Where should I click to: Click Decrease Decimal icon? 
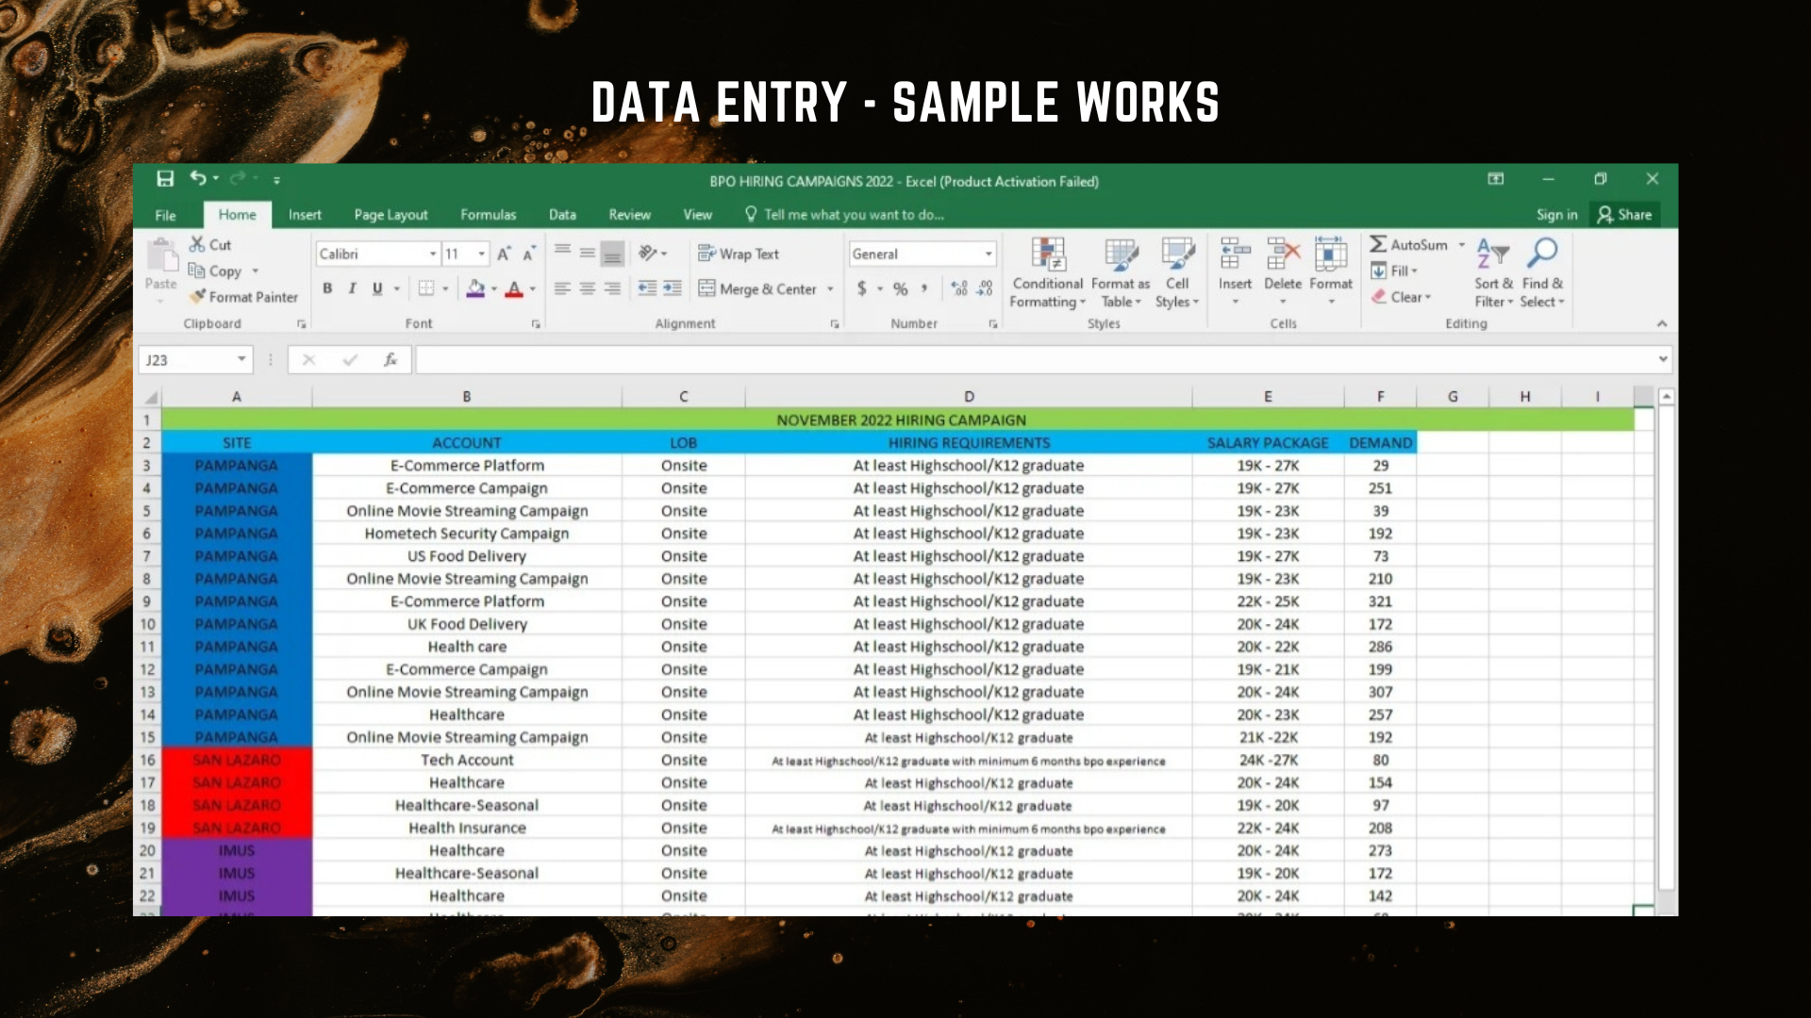985,288
